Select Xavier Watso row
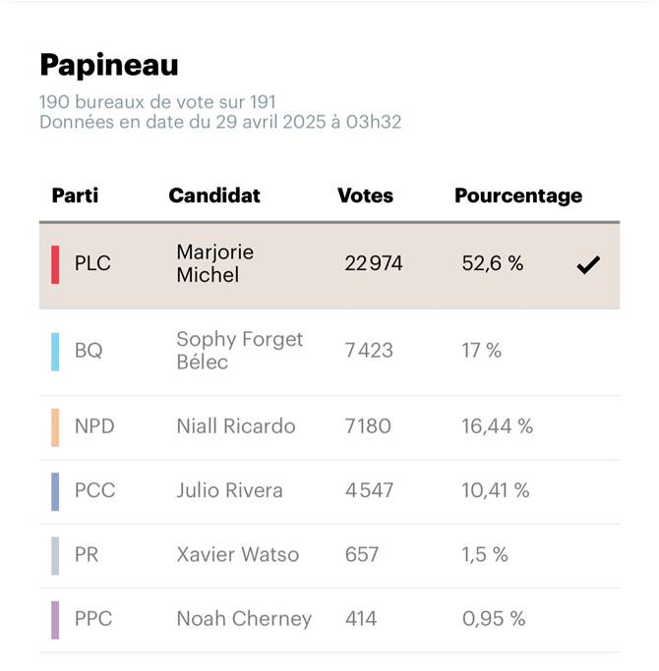659x671 pixels. (329, 556)
